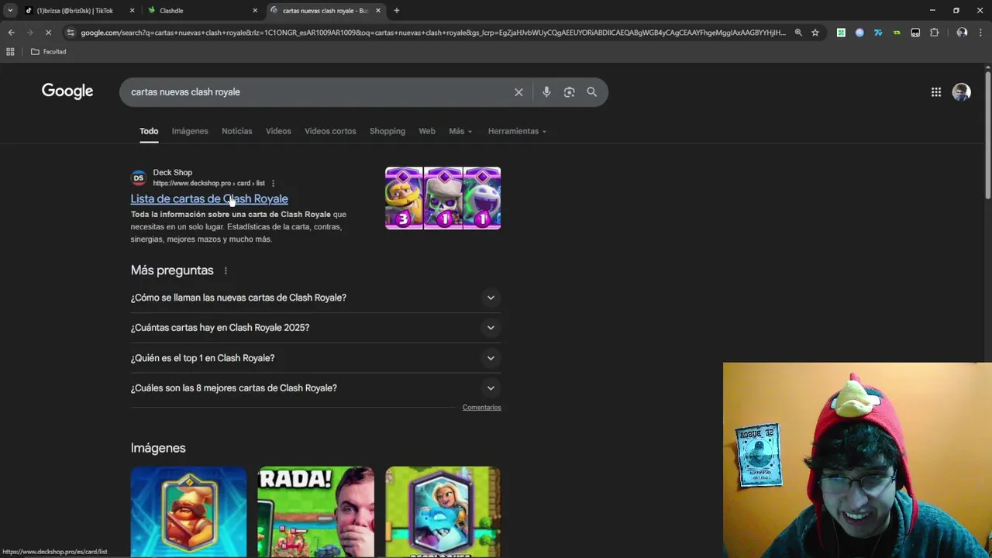Click the zoom magnifier icon in address bar
Image resolution: width=992 pixels, height=558 pixels.
(x=798, y=33)
